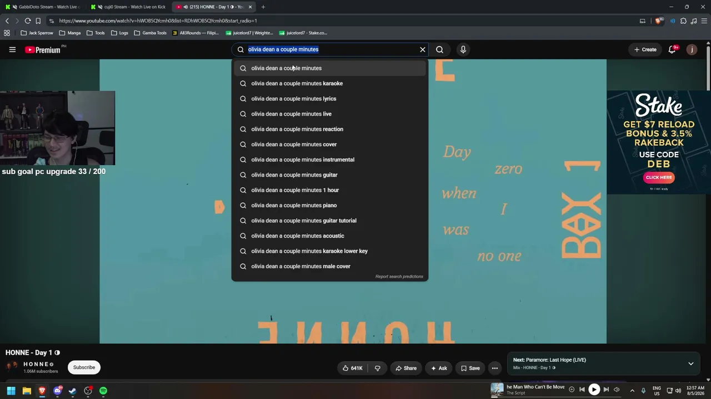Dislike the HONNE video
This screenshot has height=399, width=711.
click(378, 368)
